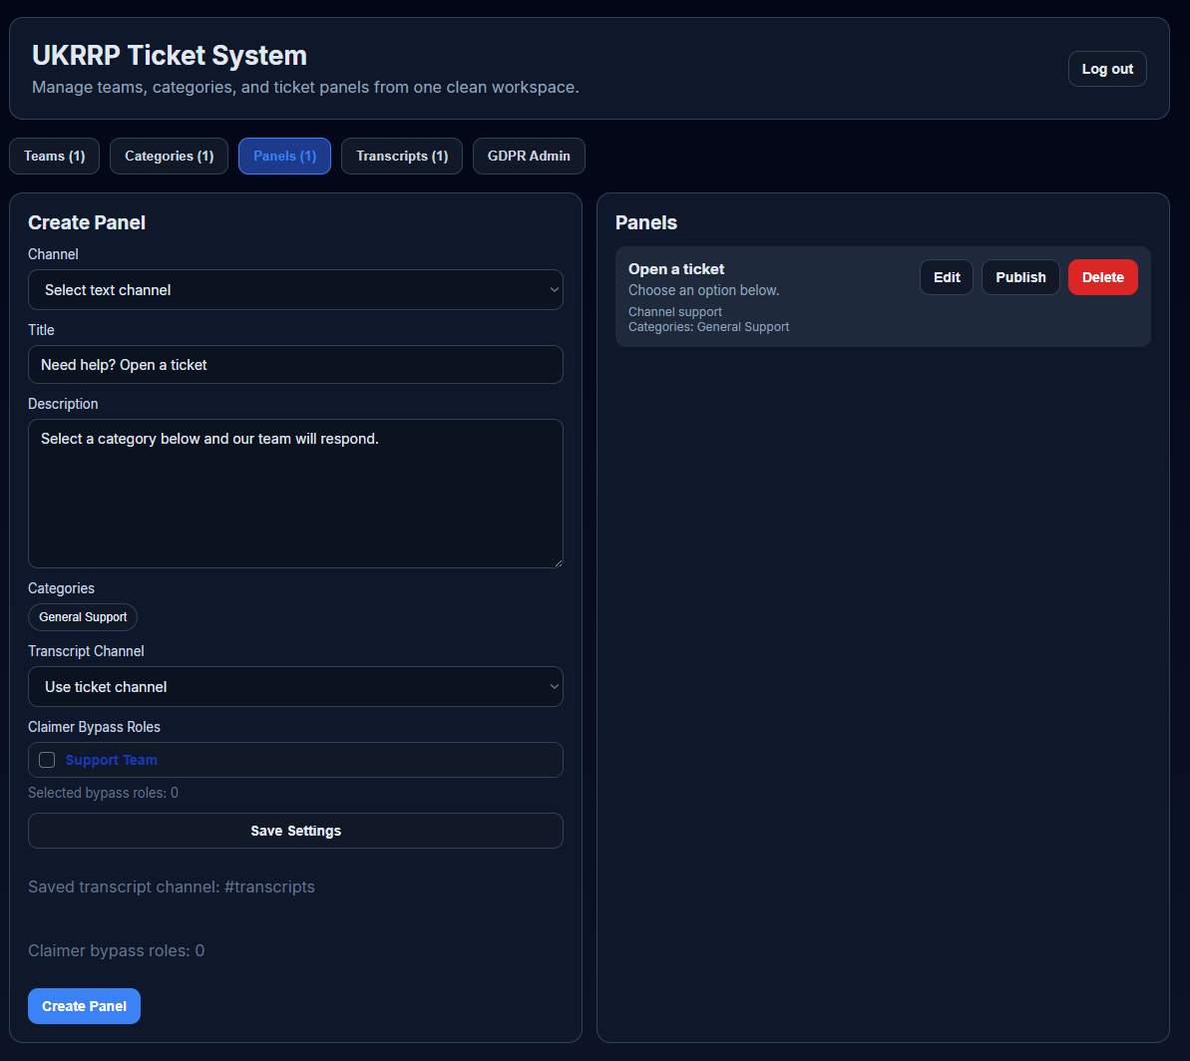The width and height of the screenshot is (1190, 1061).
Task: Publish the Open a ticket panel
Action: point(1019,276)
